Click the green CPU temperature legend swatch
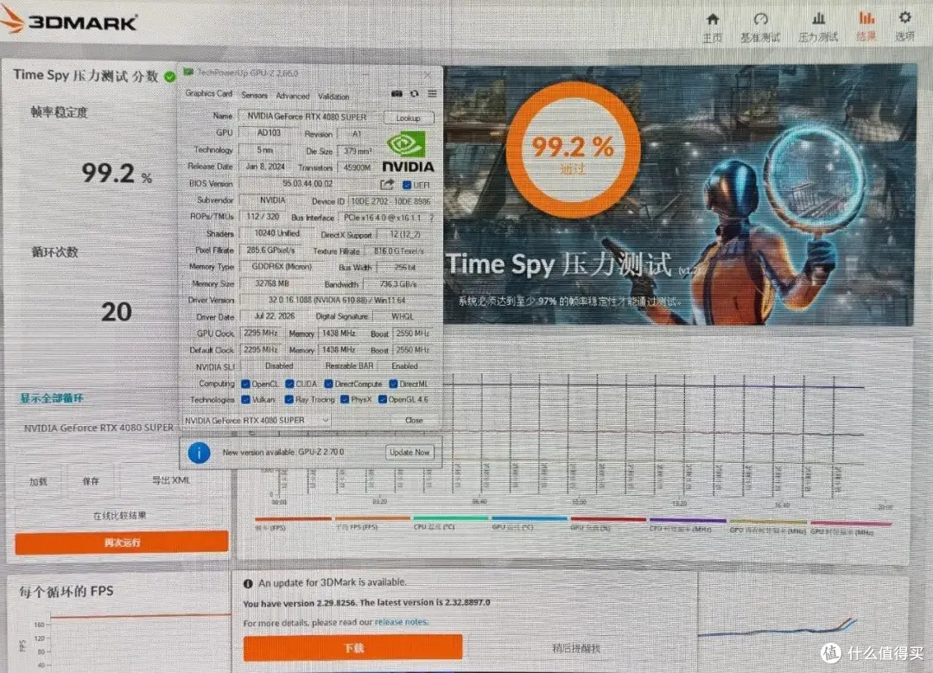 pos(450,519)
